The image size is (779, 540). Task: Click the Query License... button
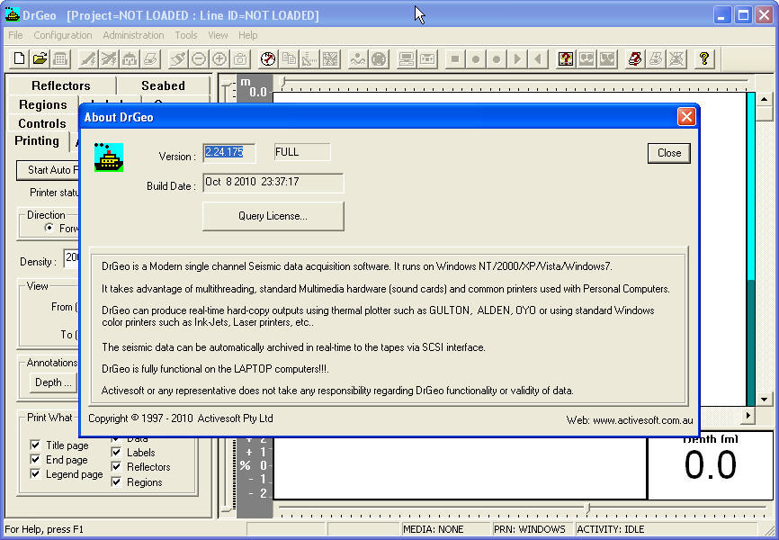[x=273, y=216]
